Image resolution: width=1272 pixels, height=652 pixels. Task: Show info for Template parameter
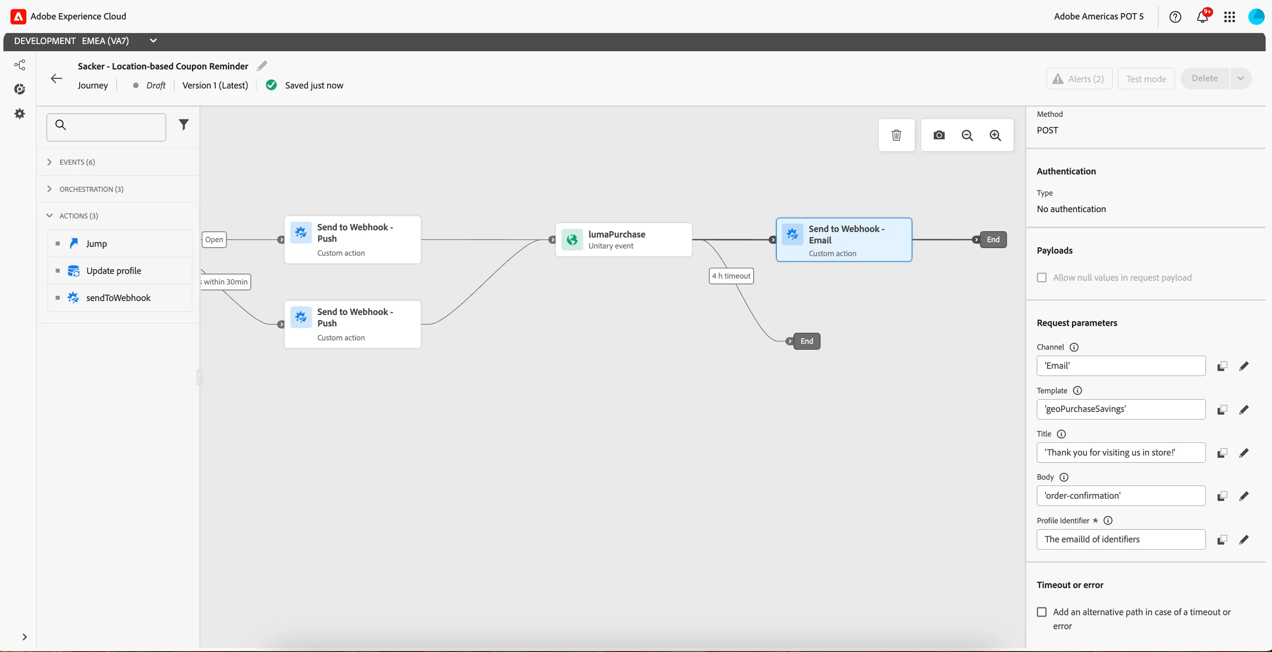[x=1078, y=391]
